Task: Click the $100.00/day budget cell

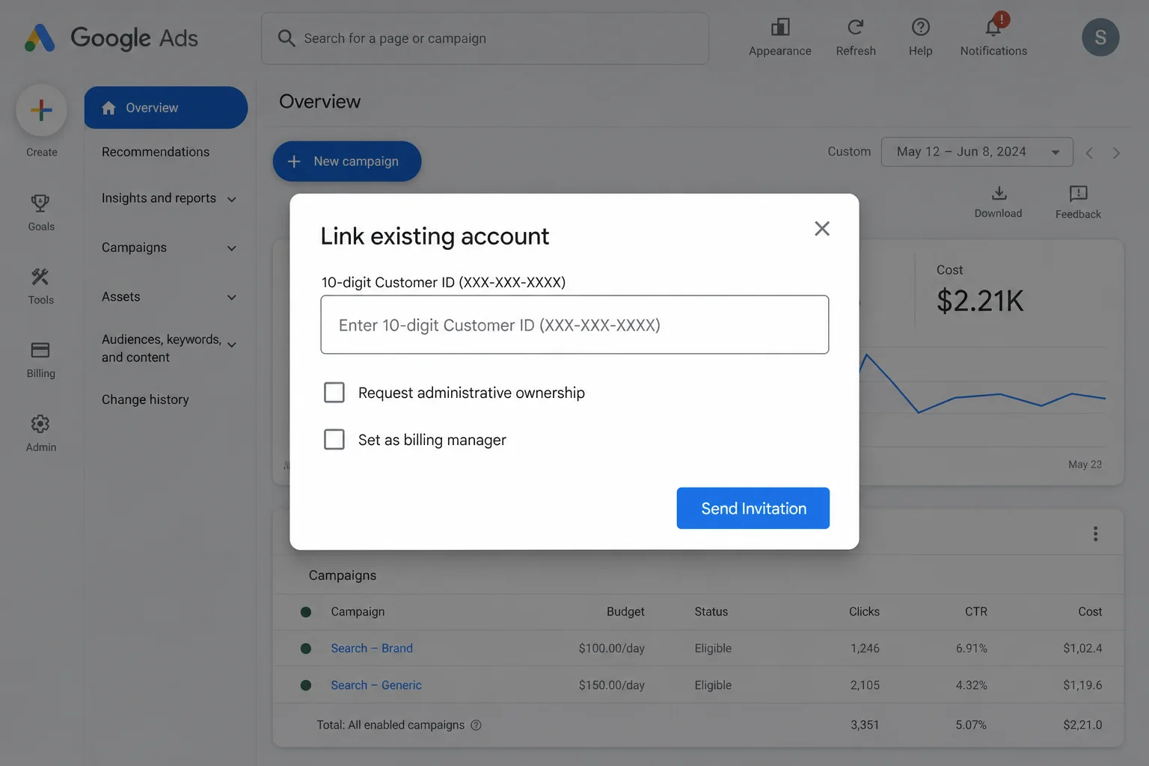Action: (611, 649)
